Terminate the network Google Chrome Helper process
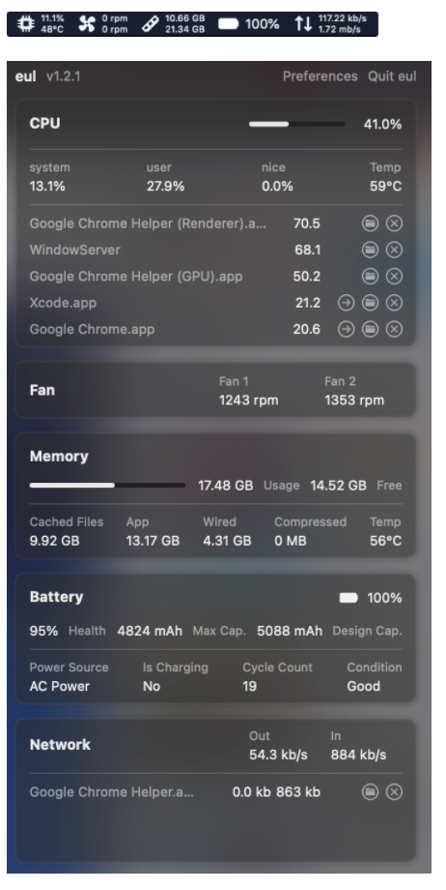Viewport: 446px width, 890px height. [x=394, y=791]
